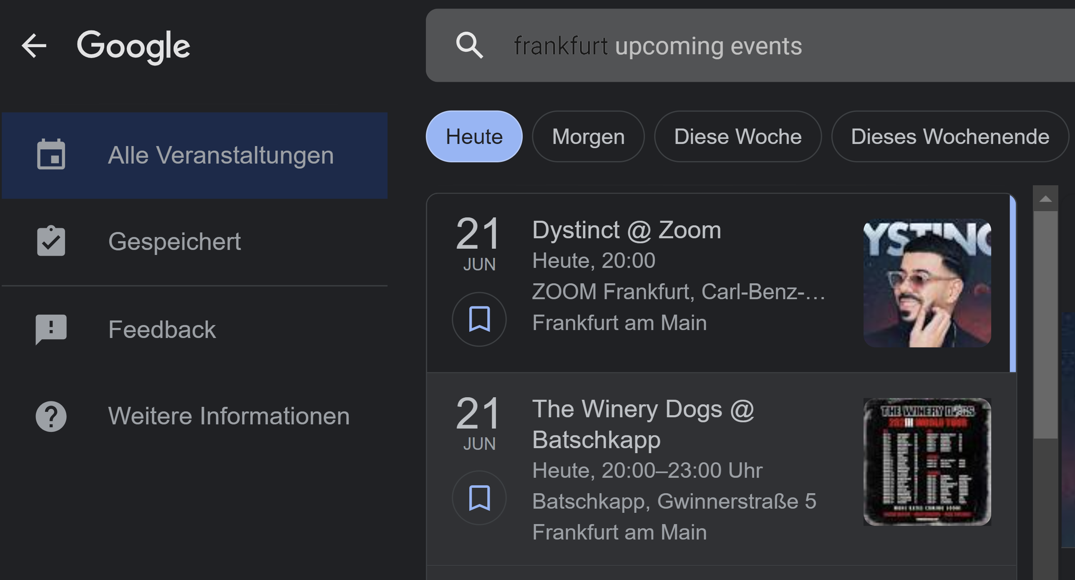Screen dimensions: 1075x580
Task: Click the scrollbar up arrow
Action: point(1045,199)
